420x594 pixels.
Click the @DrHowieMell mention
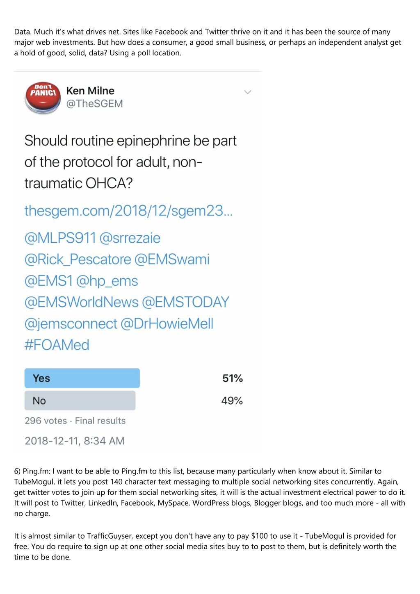point(167,324)
